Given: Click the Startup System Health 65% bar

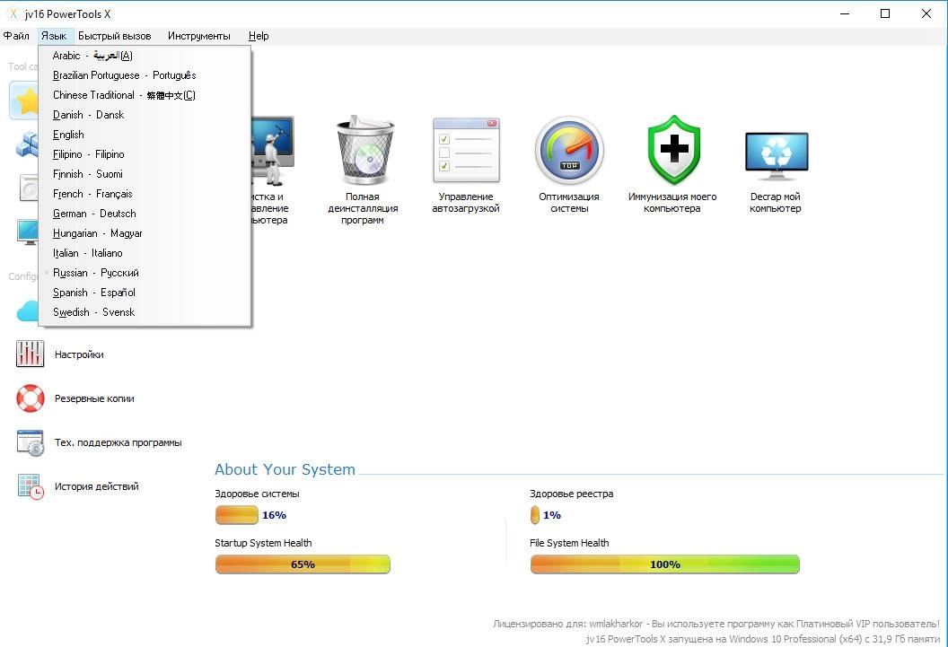Looking at the screenshot, I should pyautogui.click(x=303, y=564).
